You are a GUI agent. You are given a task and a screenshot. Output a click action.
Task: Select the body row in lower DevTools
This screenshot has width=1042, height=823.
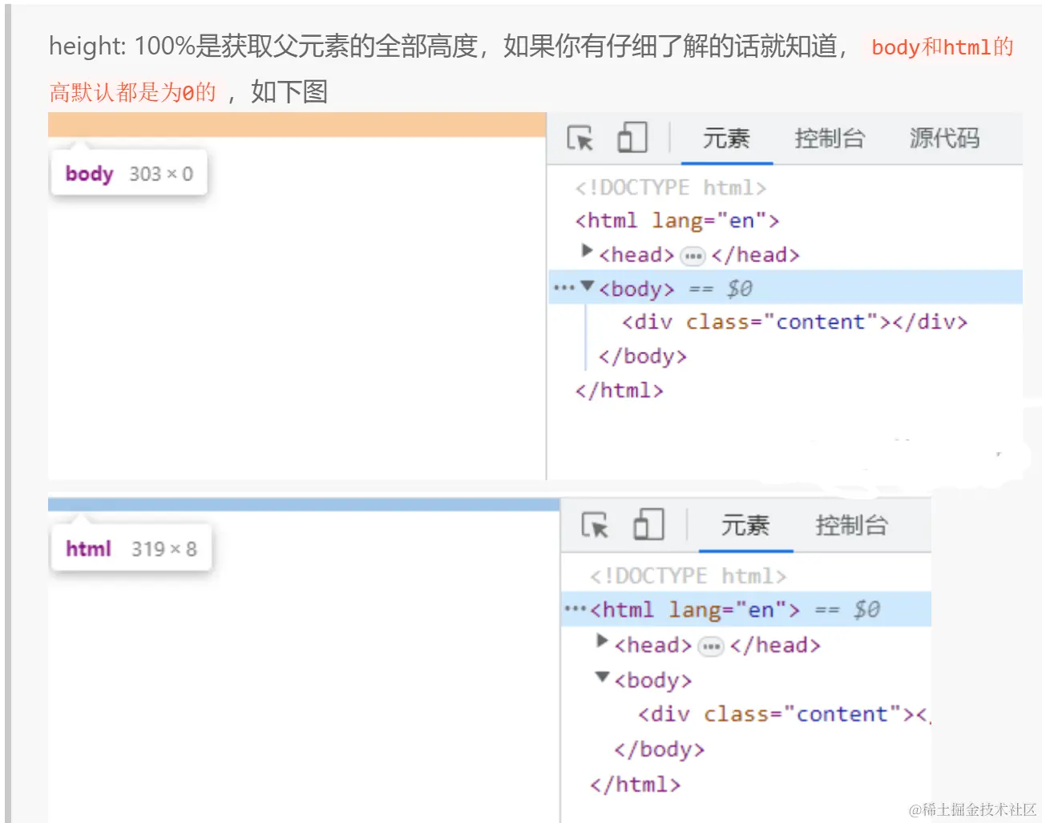pyautogui.click(x=653, y=680)
